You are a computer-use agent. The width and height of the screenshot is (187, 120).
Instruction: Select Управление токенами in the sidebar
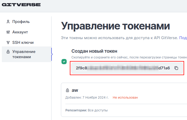pos(27,54)
